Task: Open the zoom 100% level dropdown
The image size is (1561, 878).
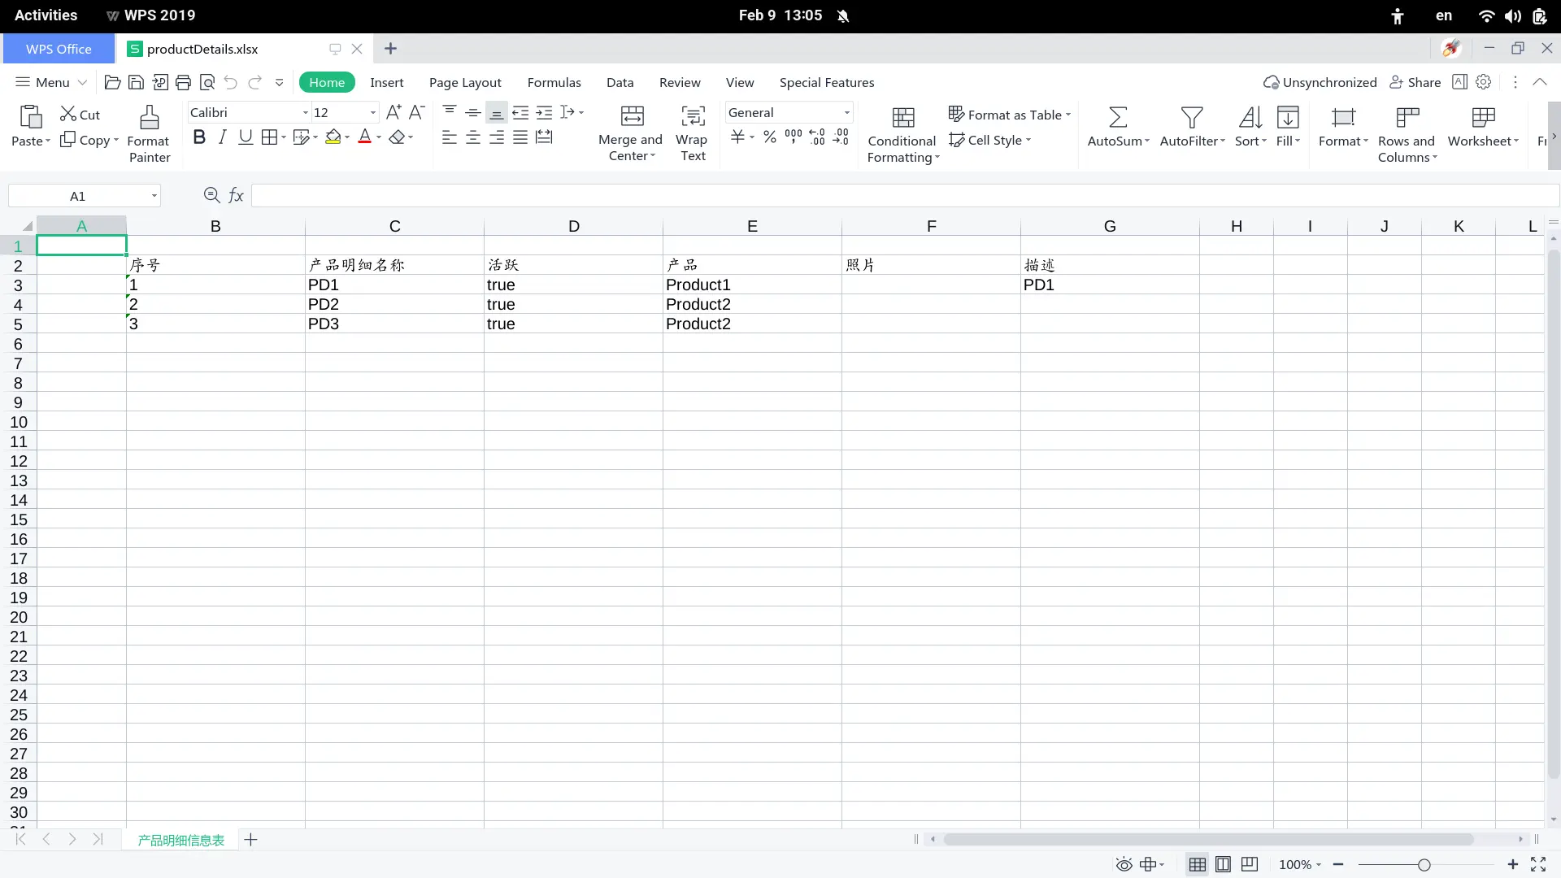Action: point(1300,864)
